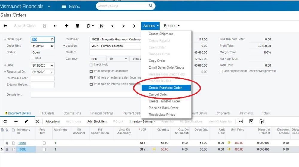Click the upload icon in the grid toolbar
The width and height of the screenshot is (299, 167).
tap(262, 121)
